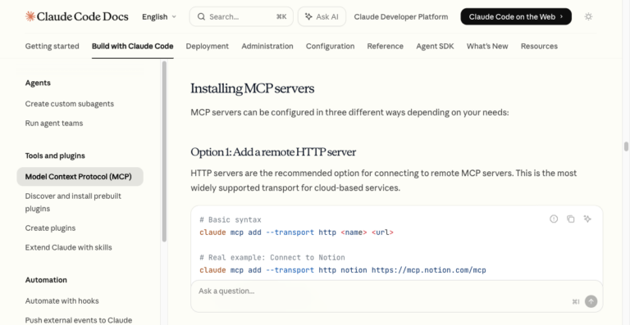Viewport: 630px width, 325px height.
Task: Click the https://mcp.notion.com/mcp URL text
Action: coord(429,270)
